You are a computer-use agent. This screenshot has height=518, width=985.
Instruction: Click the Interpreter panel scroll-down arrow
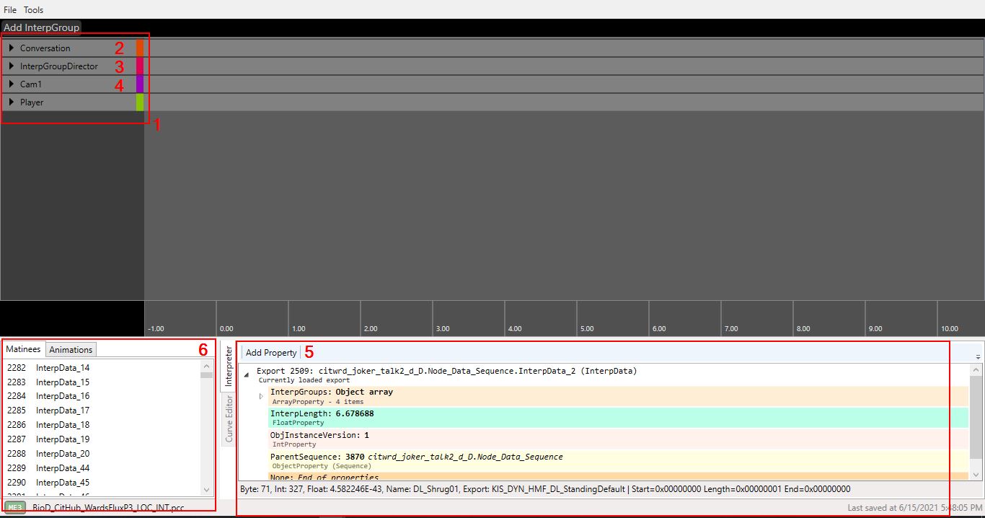pyautogui.click(x=976, y=475)
